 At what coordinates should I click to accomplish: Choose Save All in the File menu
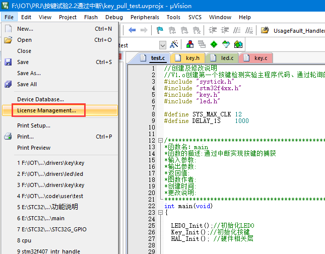pyautogui.click(x=27, y=84)
